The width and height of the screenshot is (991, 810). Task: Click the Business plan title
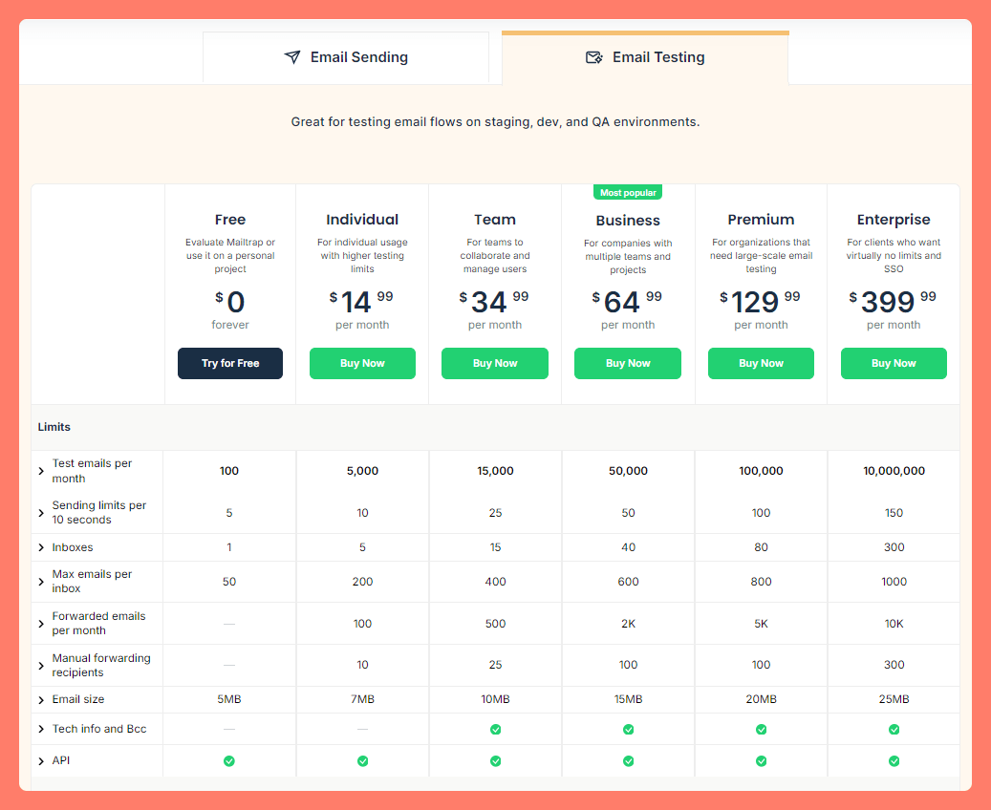pyautogui.click(x=628, y=221)
